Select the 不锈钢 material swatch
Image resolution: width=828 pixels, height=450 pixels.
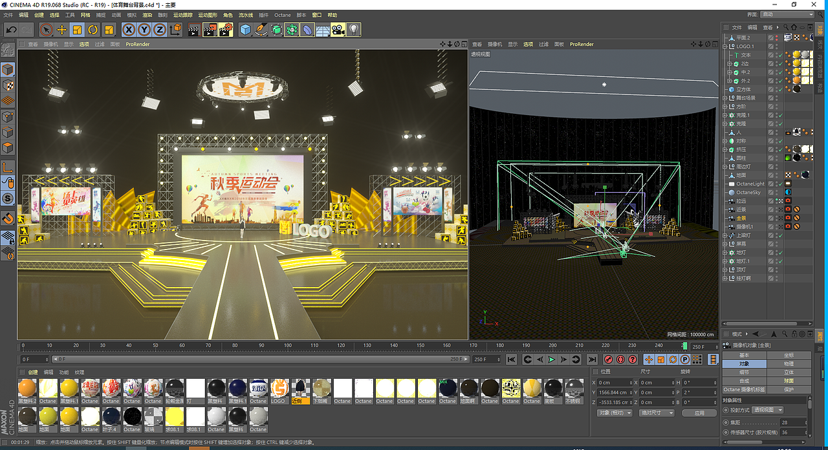[574, 388]
